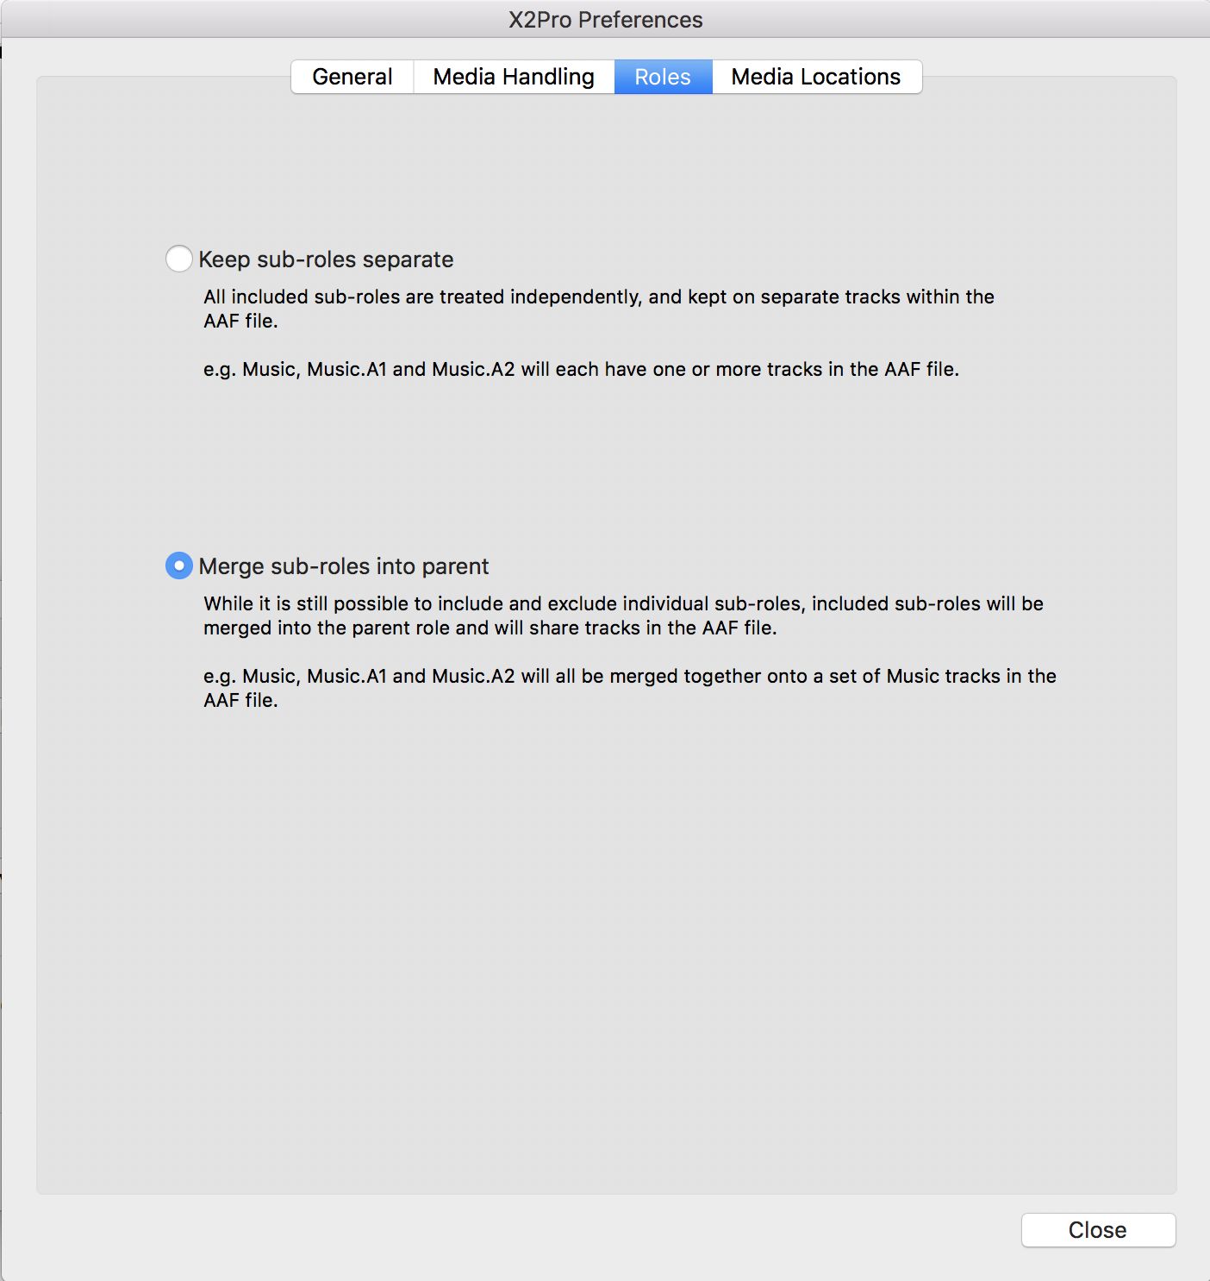Click the X2Pro Preferences window title

(x=605, y=20)
